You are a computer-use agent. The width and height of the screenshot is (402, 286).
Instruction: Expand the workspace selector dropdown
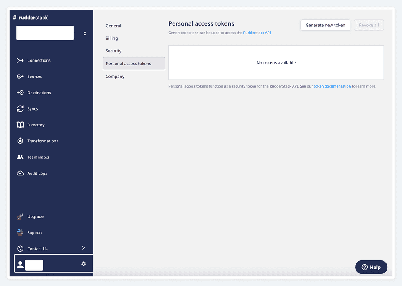[x=85, y=33]
